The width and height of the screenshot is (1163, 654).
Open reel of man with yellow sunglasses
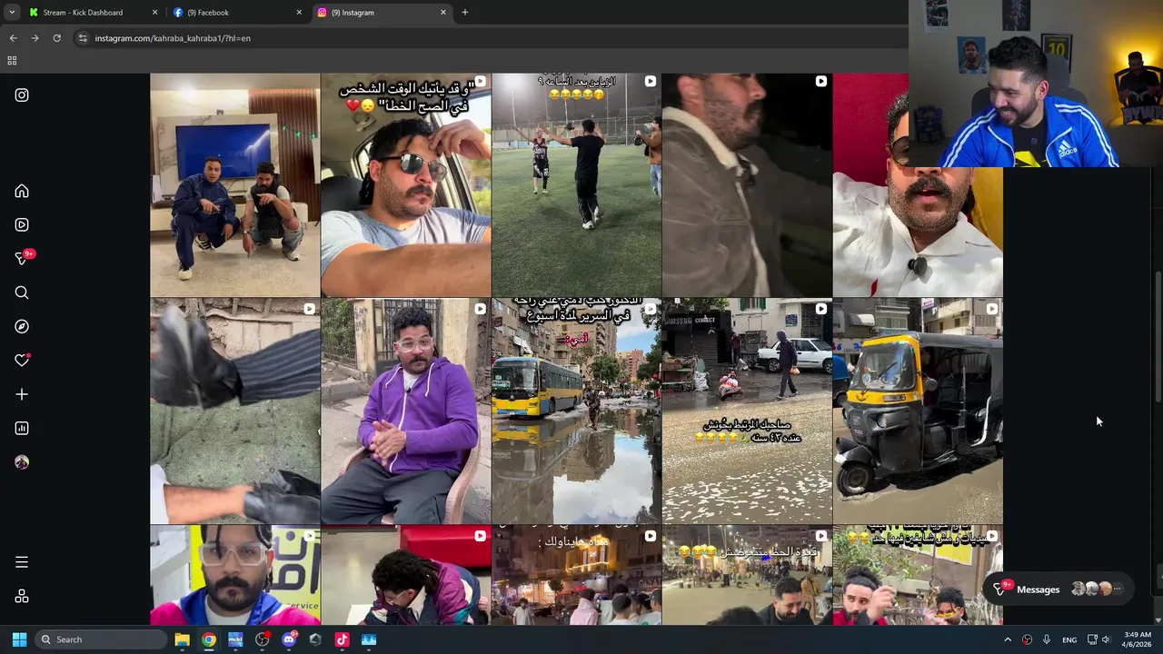click(x=918, y=575)
